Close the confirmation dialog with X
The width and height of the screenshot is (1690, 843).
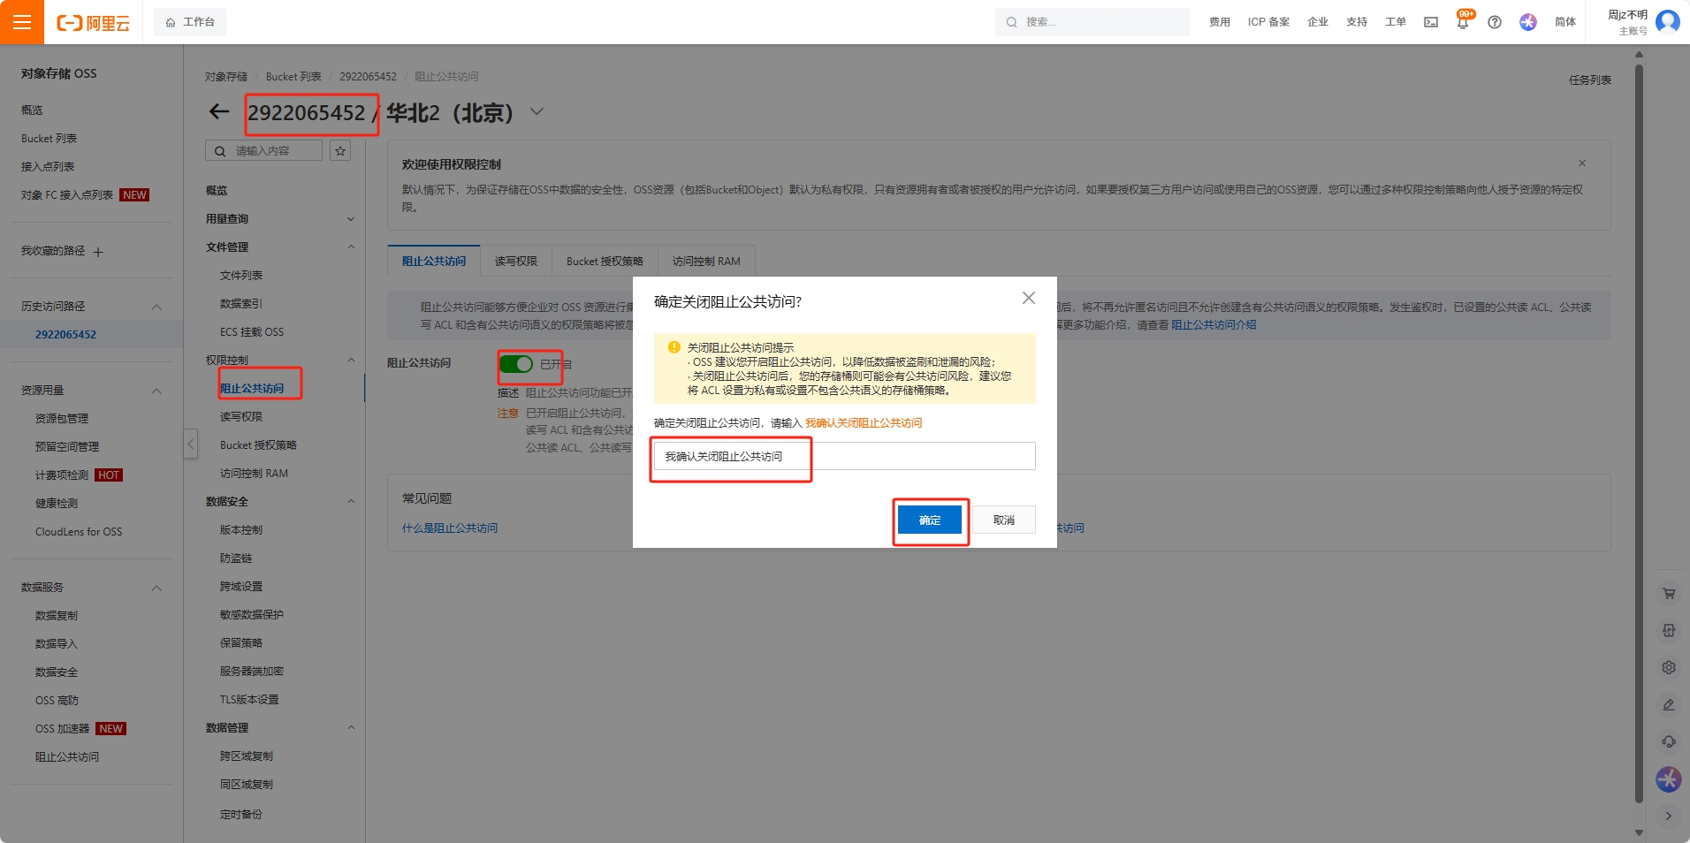1029,299
